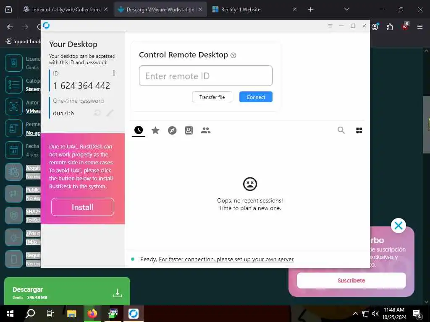Image resolution: width=430 pixels, height=322 pixels.
Task: Click the red extension icon with badge 6
Action: point(405,26)
